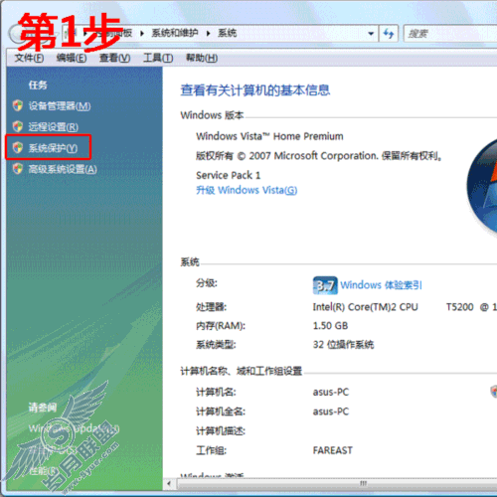The width and height of the screenshot is (497, 497).
Task: Click '32 位操作系统' system type value
Action: coord(343,345)
